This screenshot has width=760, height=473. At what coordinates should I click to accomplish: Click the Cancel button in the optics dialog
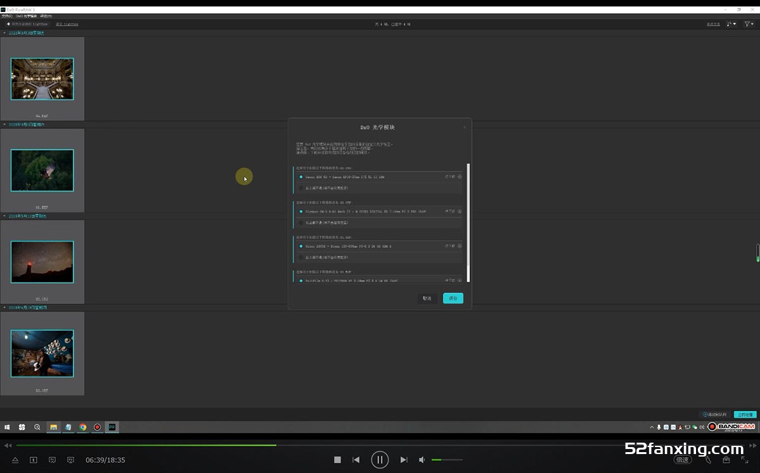tap(427, 298)
